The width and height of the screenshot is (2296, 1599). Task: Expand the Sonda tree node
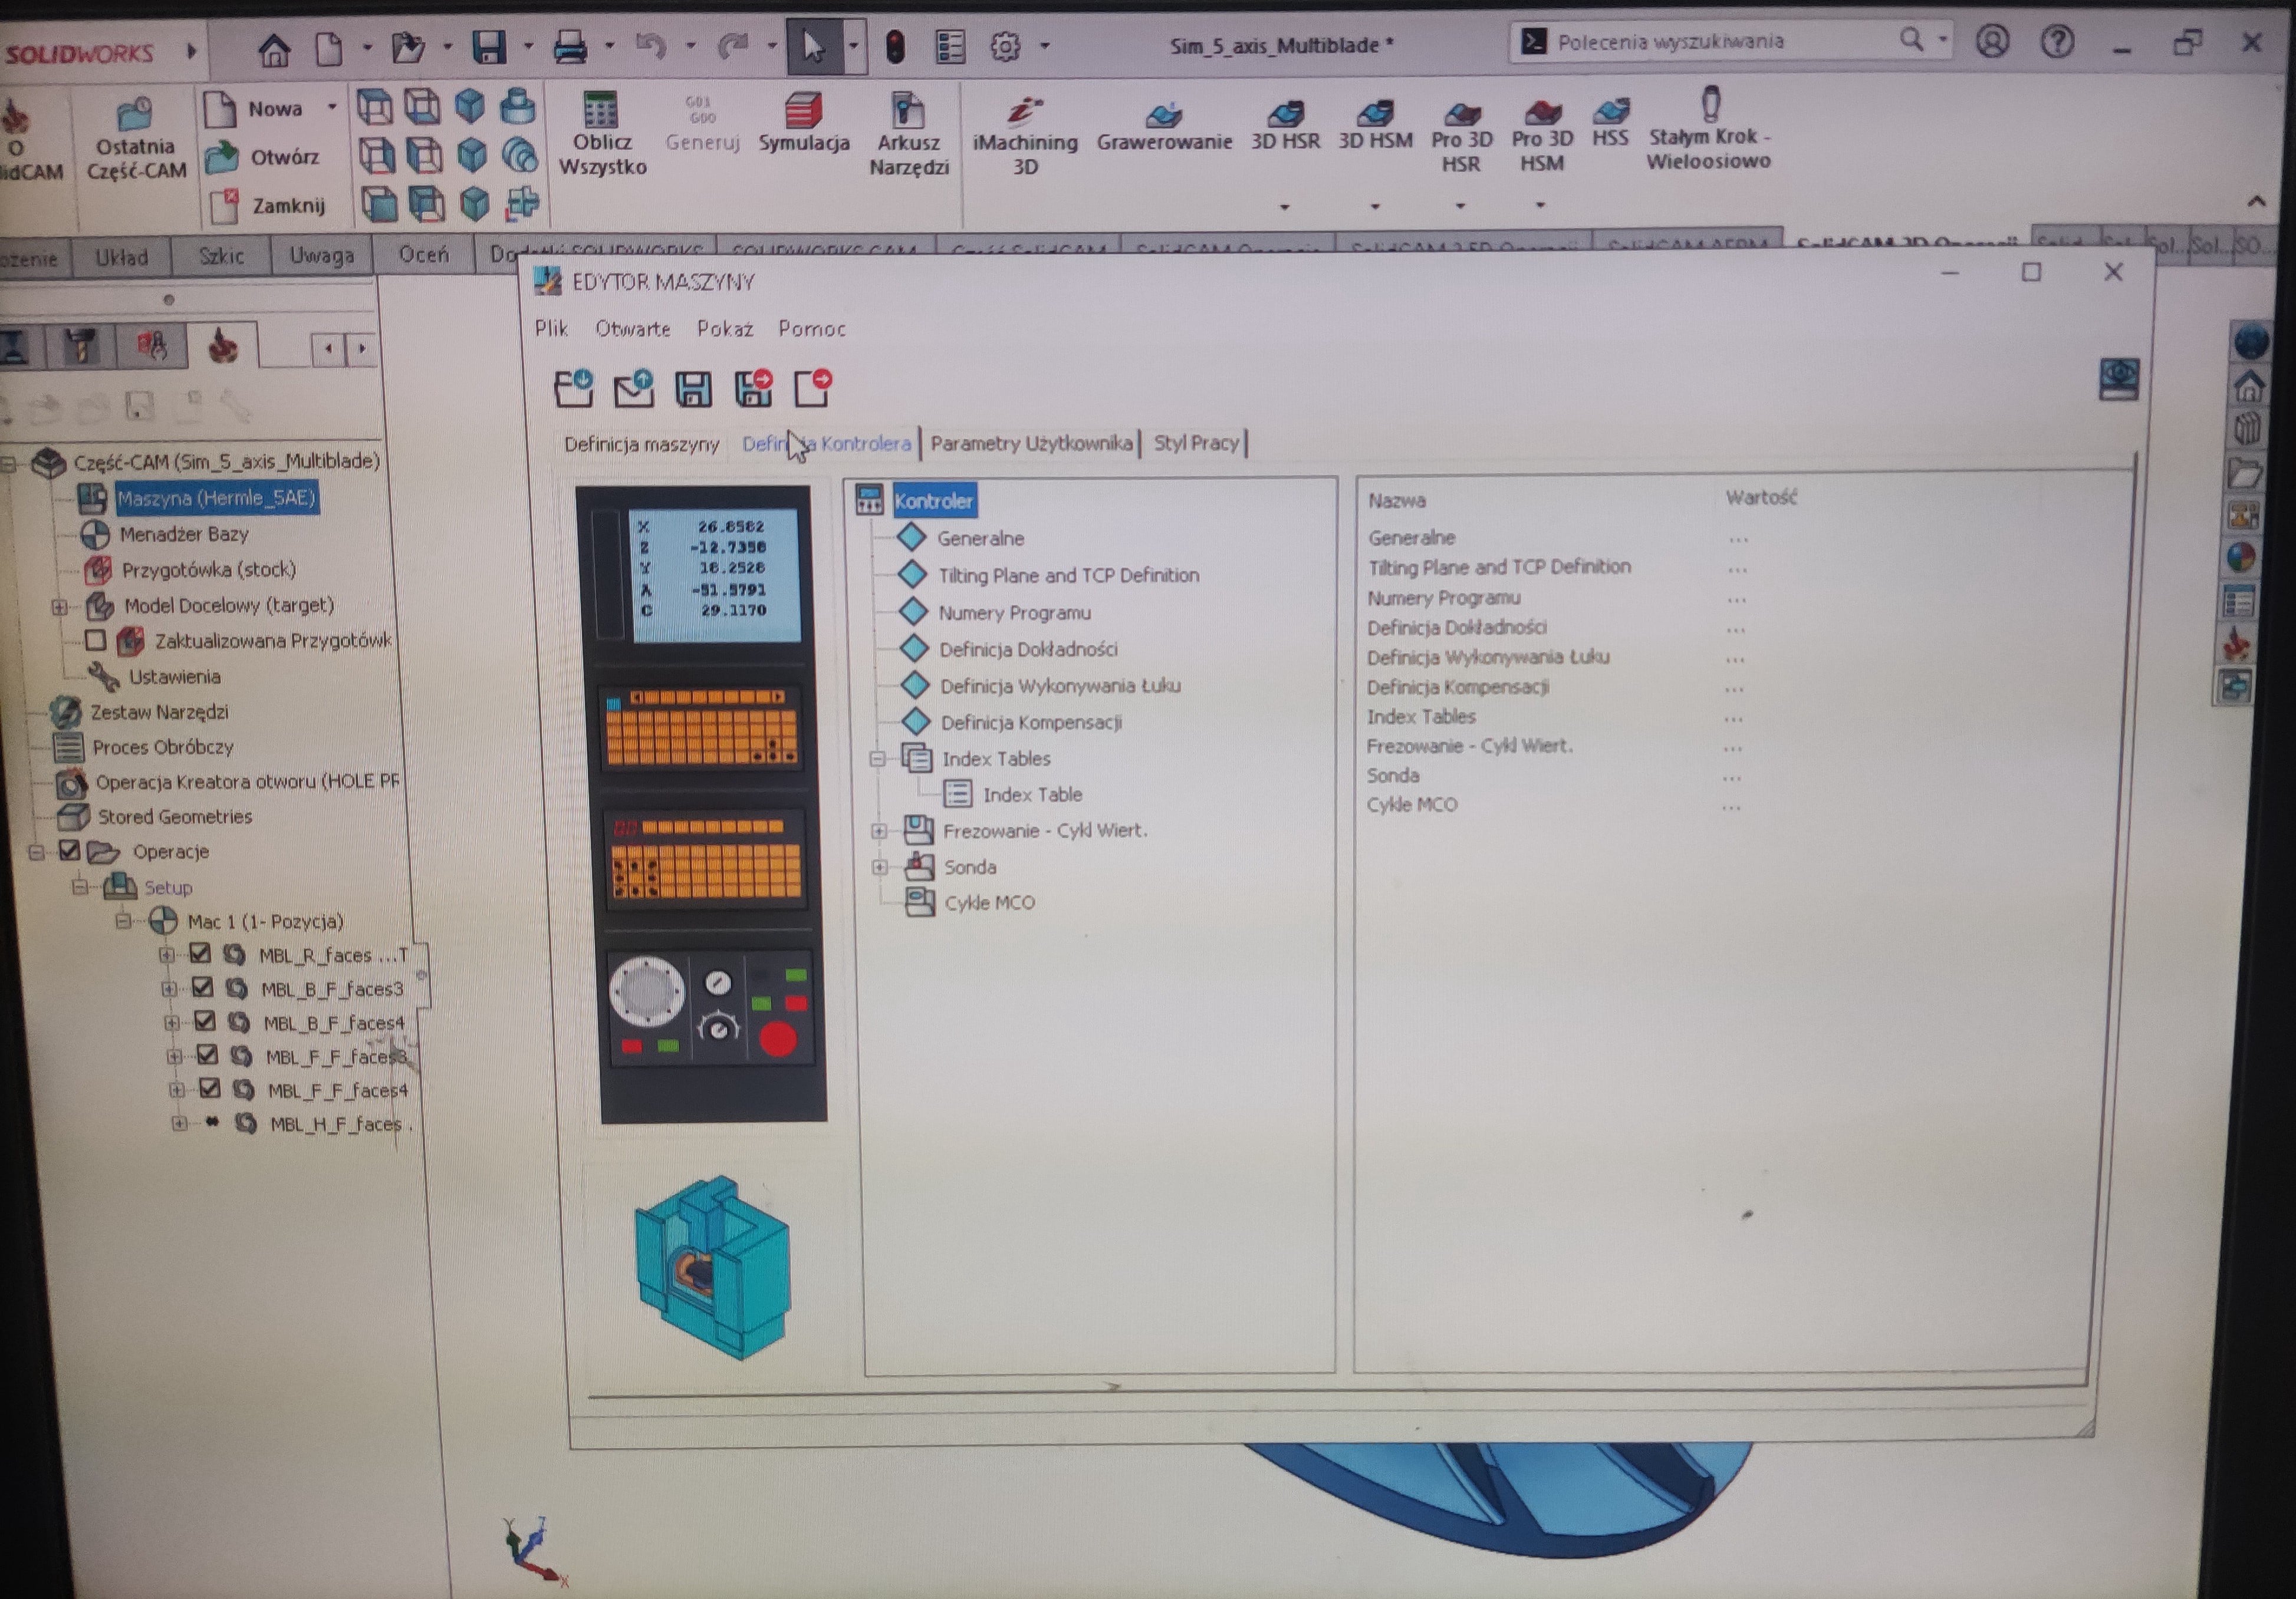(879, 866)
